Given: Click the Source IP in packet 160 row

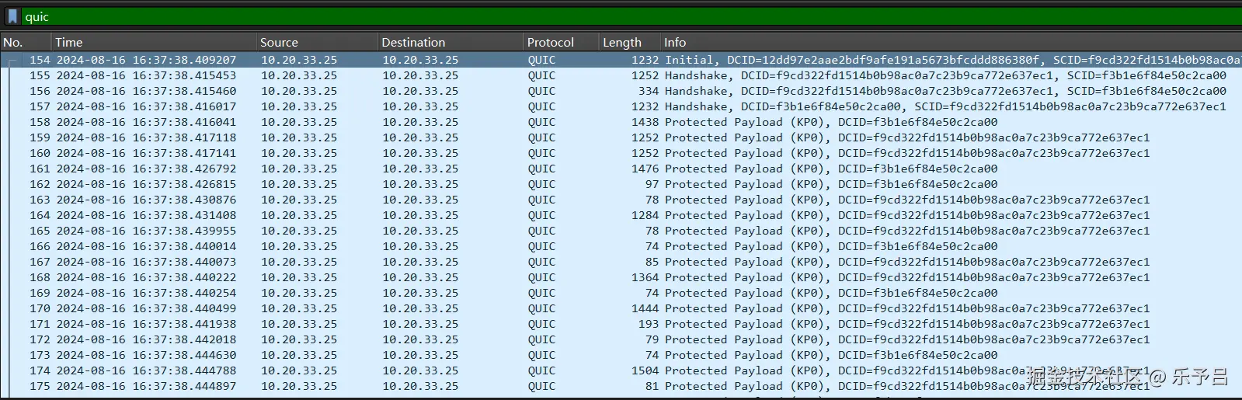Looking at the screenshot, I should [299, 153].
